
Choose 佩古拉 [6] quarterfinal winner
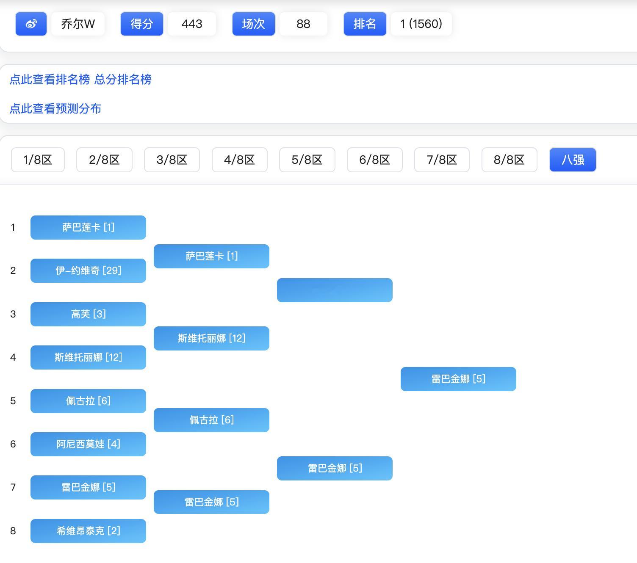211,420
